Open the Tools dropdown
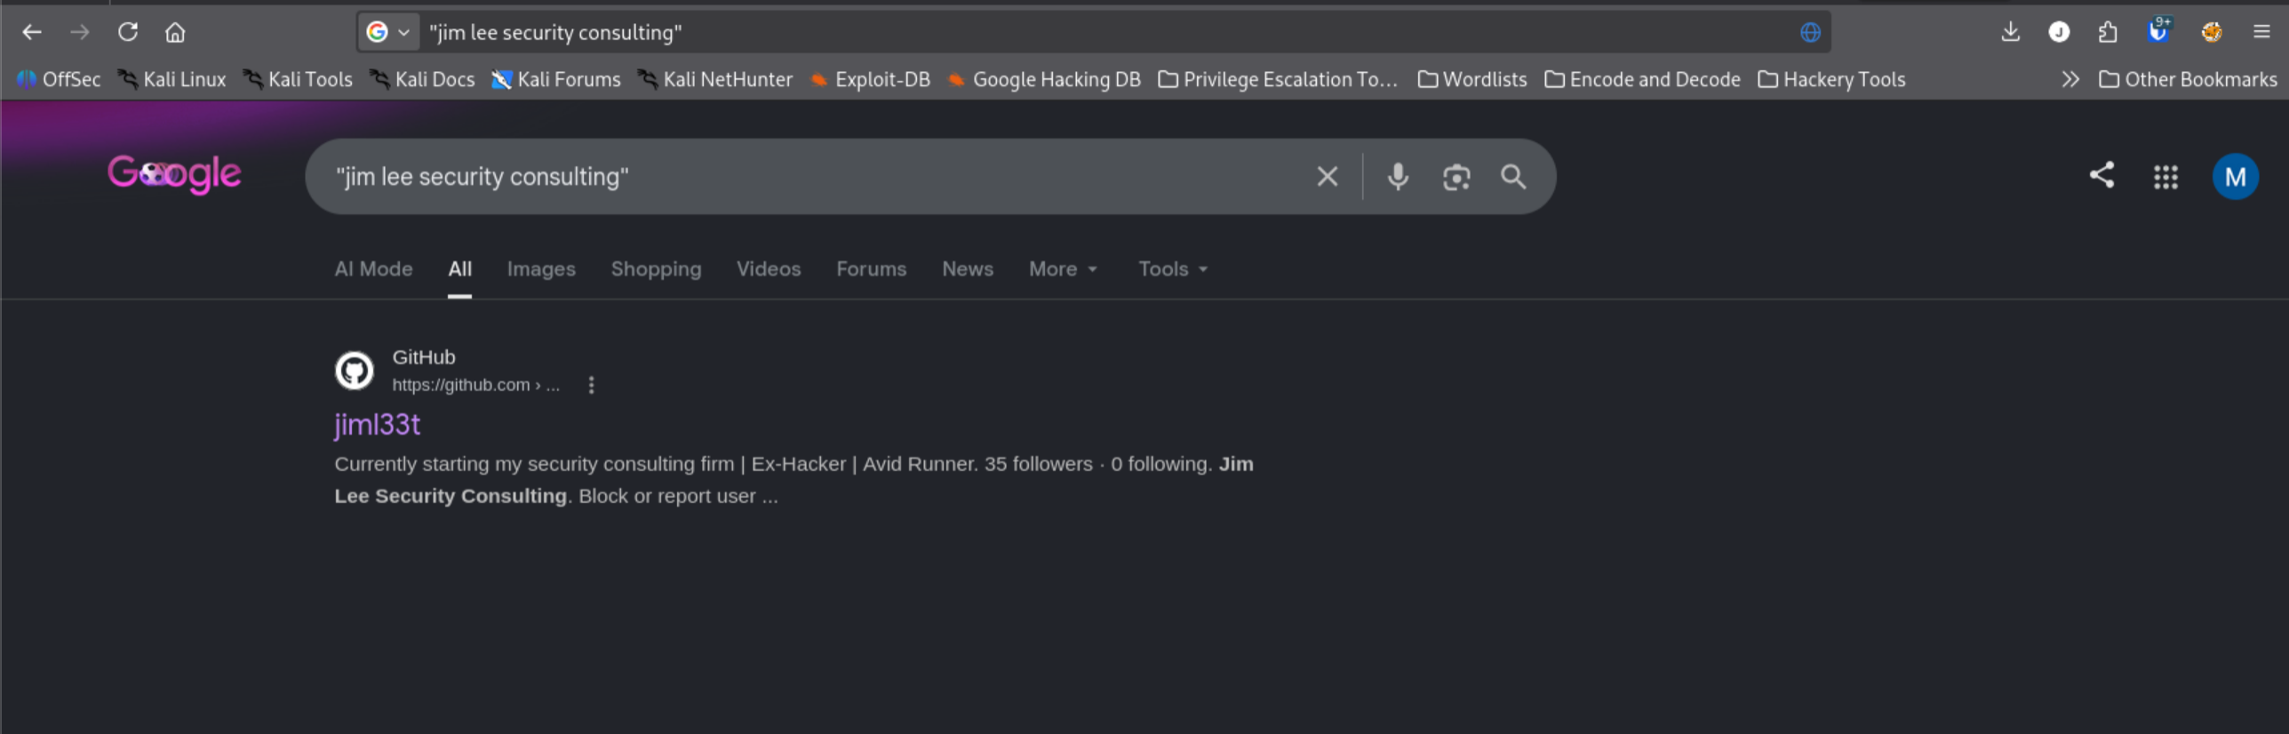This screenshot has height=734, width=2289. click(x=1173, y=269)
